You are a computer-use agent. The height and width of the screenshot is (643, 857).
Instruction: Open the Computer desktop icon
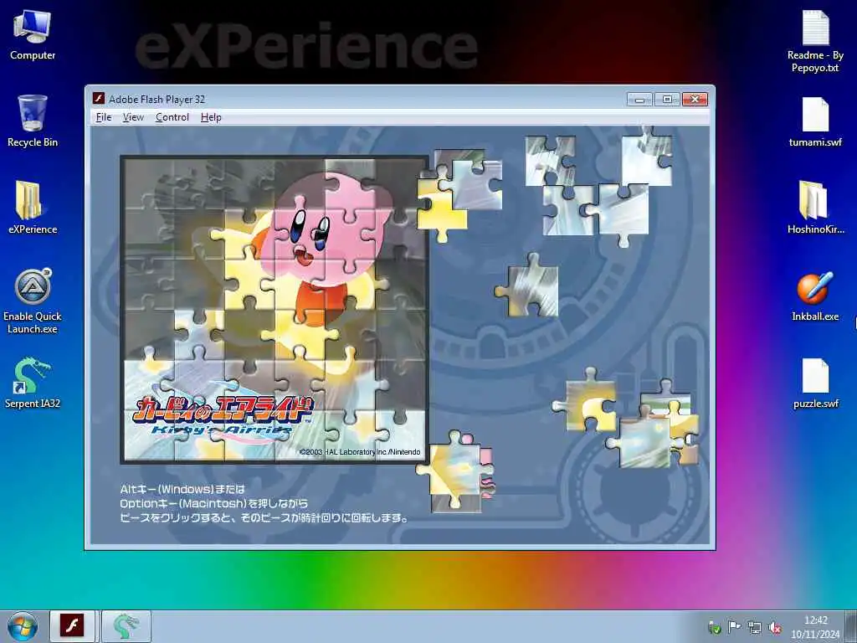[33, 35]
